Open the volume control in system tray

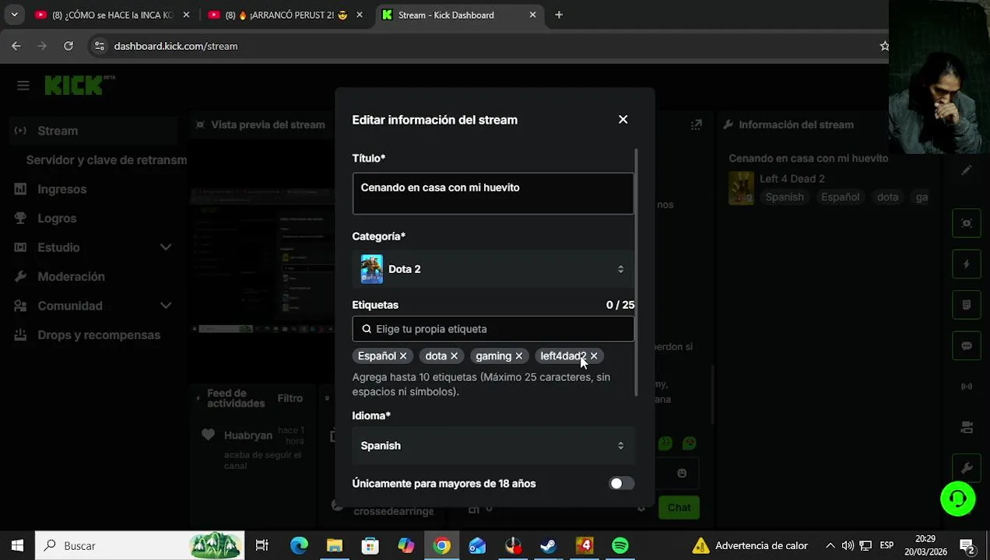[x=848, y=546]
